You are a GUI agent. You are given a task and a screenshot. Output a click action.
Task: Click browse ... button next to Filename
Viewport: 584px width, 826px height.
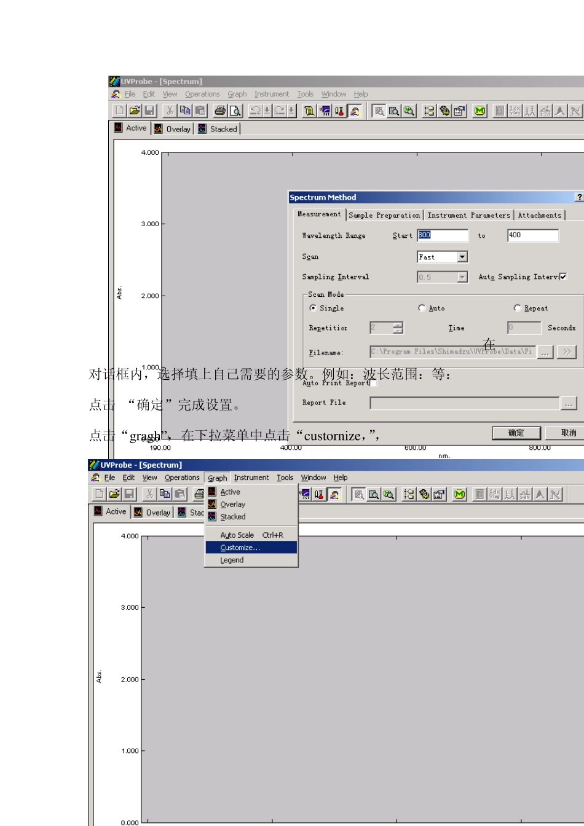(x=545, y=352)
